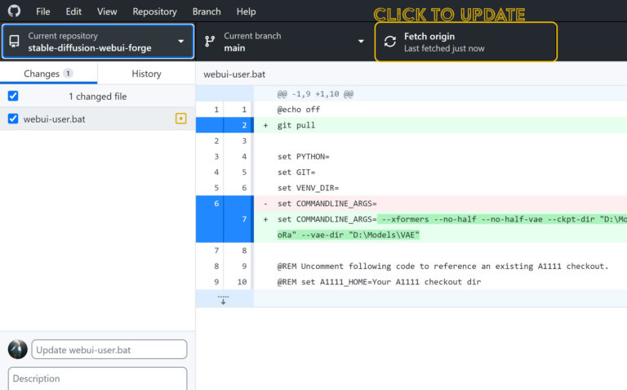Expand the Current branch dropdown arrow

click(x=361, y=42)
